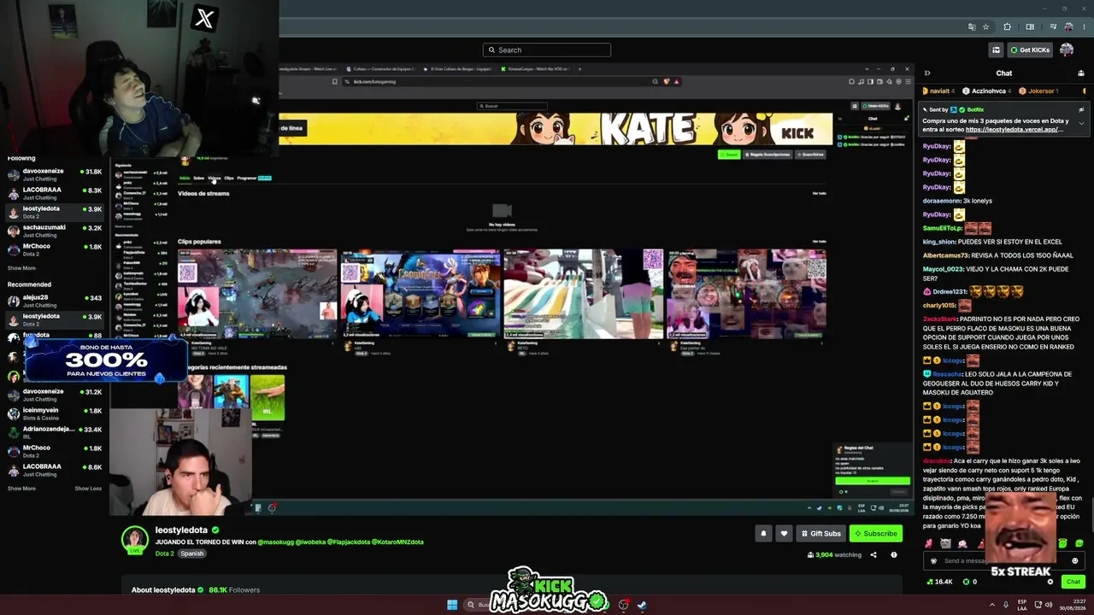The image size is (1094, 615).
Task: Open the stream info options icon
Action: 894,554
